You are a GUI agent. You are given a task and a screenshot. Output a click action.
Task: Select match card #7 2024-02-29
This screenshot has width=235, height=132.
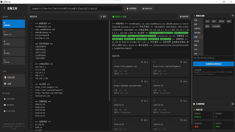point(131,124)
